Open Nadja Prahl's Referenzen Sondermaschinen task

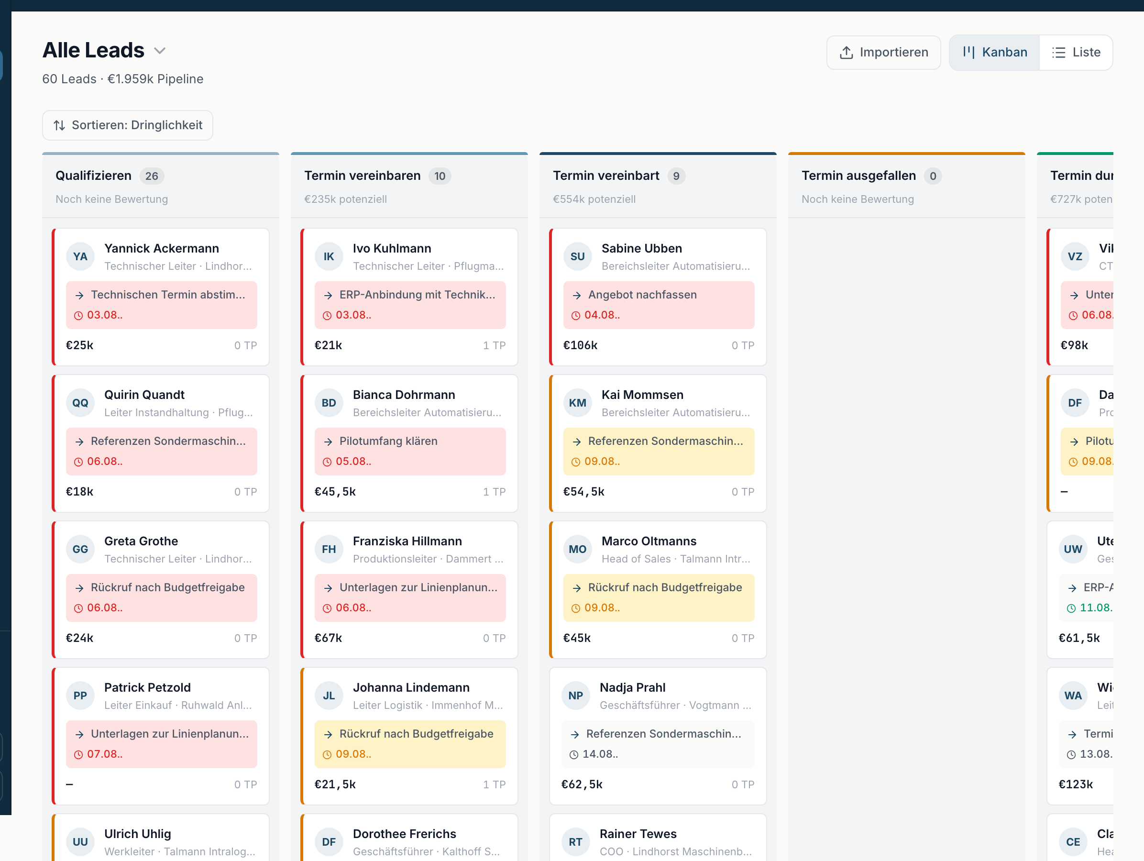[x=658, y=744]
